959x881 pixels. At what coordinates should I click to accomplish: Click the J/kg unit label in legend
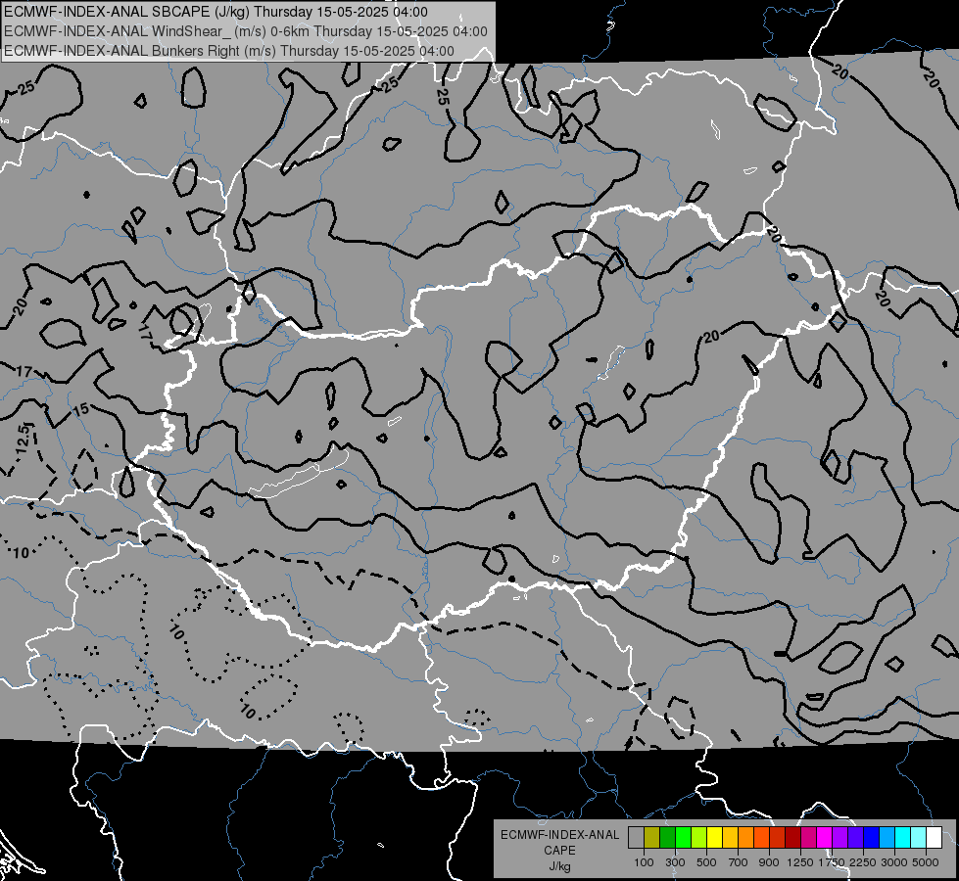559,866
